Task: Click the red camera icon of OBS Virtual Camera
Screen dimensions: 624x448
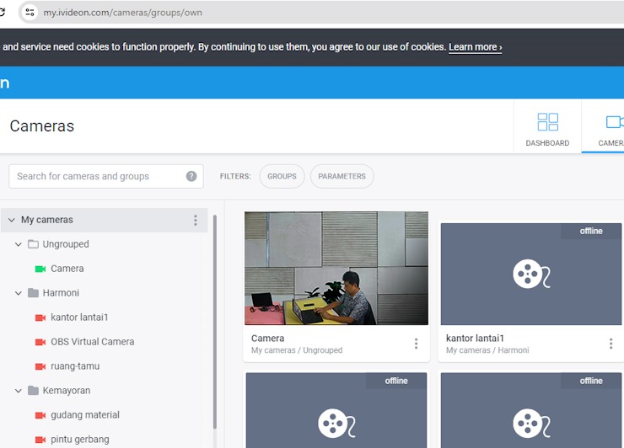Action: click(x=40, y=342)
